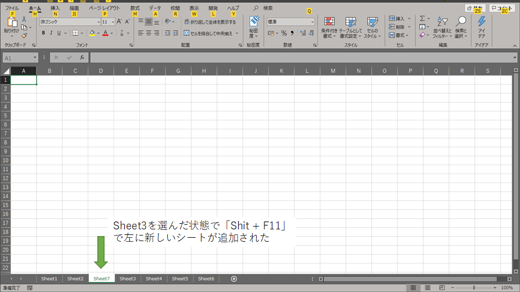Open fill color dropdown arrow
The height and width of the screenshot is (292, 520).
[x=98, y=33]
